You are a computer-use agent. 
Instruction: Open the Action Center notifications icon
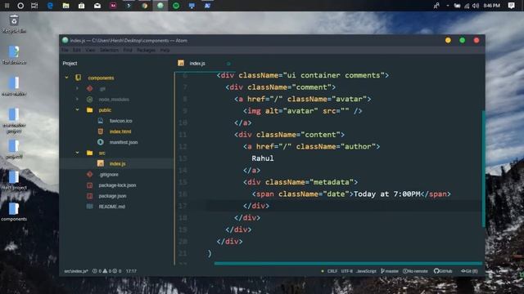click(x=511, y=6)
